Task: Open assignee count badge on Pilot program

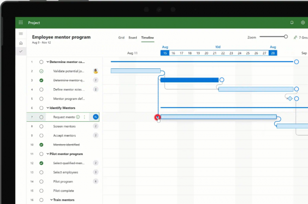Action: (96, 182)
